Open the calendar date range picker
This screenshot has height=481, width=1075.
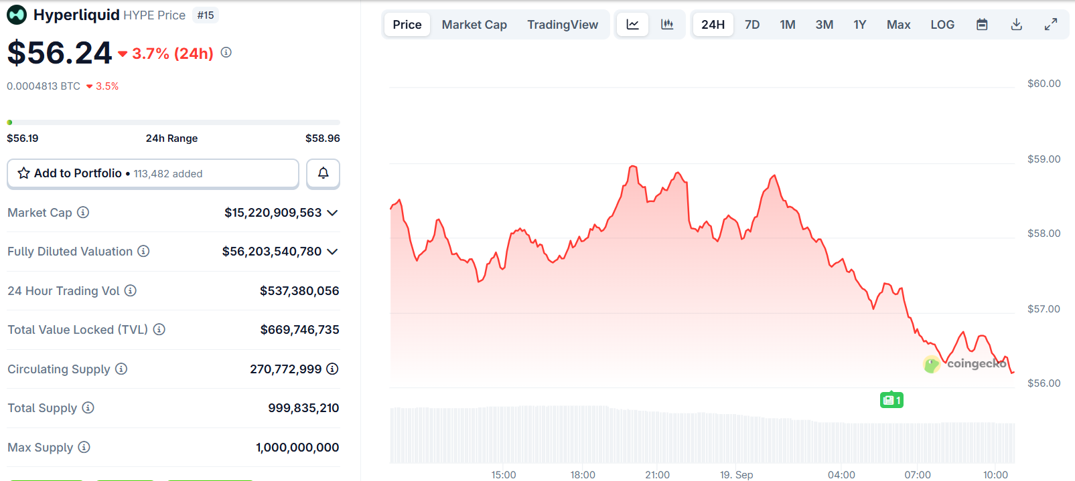click(x=982, y=25)
